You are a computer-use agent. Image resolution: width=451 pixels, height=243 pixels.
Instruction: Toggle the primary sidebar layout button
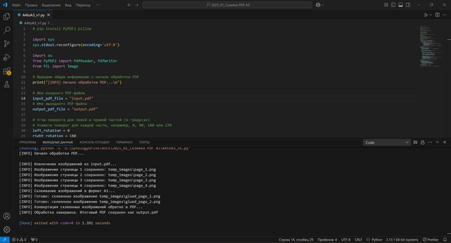click(393, 5)
